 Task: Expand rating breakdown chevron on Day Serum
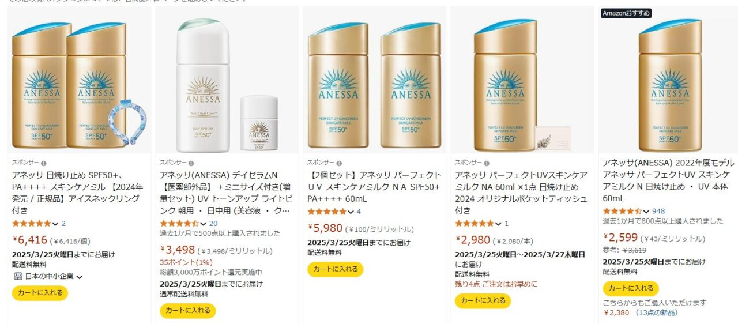(203, 224)
